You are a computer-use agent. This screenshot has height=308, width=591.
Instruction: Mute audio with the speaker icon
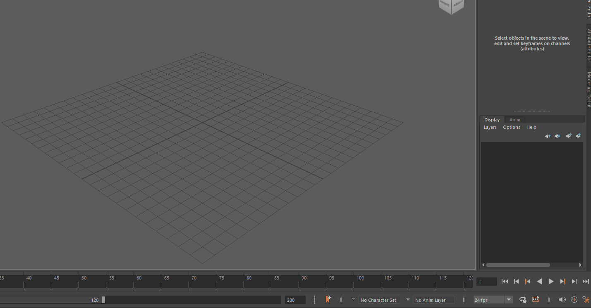[562, 299]
